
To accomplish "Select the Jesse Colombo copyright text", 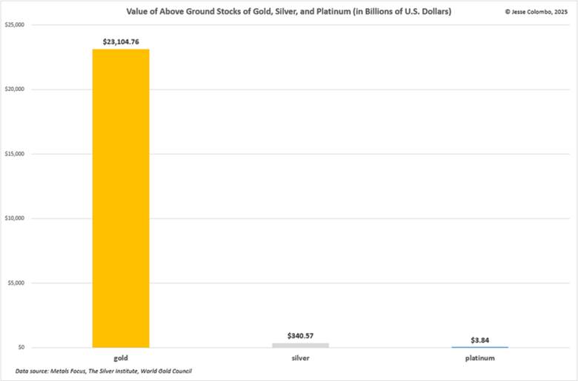I will click(x=537, y=12).
